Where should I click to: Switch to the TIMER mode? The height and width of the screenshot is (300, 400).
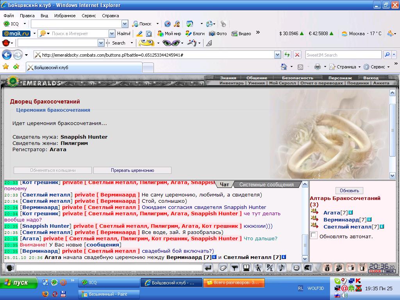tap(389, 271)
